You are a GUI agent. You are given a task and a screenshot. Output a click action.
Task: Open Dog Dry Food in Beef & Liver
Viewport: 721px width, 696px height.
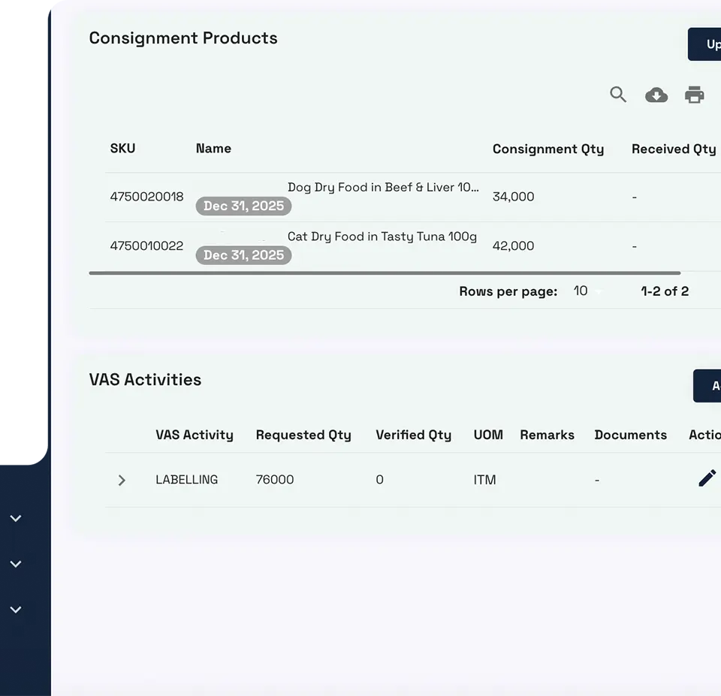click(382, 187)
